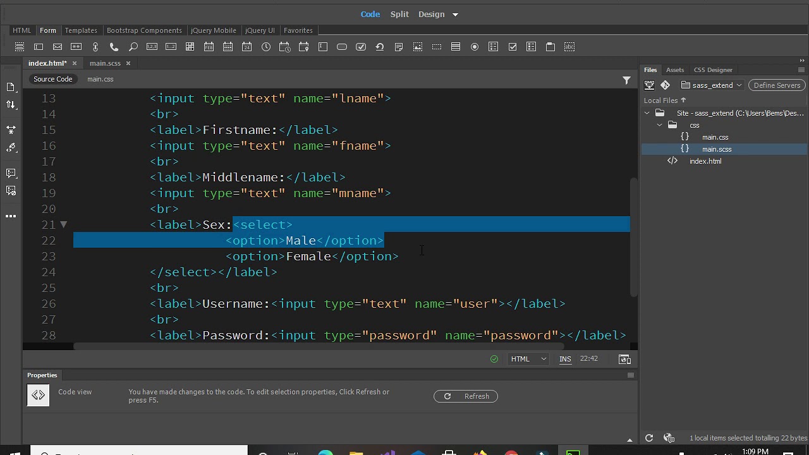Insert a Time clock field icon

[x=266, y=47]
